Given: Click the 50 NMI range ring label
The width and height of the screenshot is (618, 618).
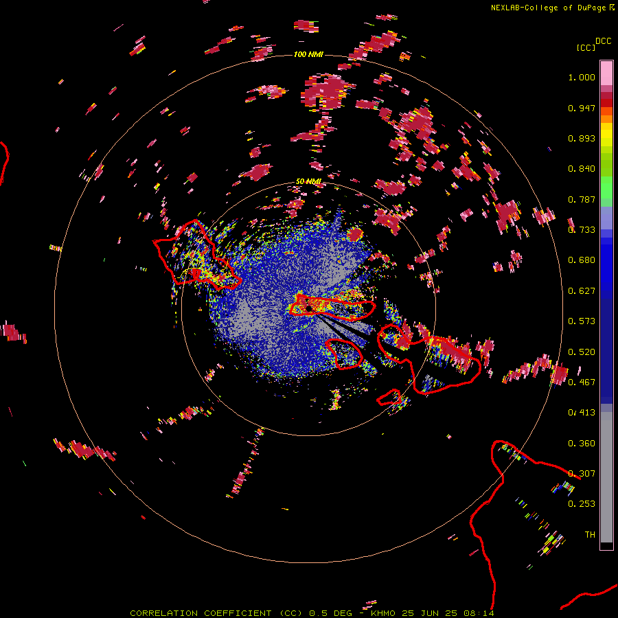Looking at the screenshot, I should (x=308, y=182).
